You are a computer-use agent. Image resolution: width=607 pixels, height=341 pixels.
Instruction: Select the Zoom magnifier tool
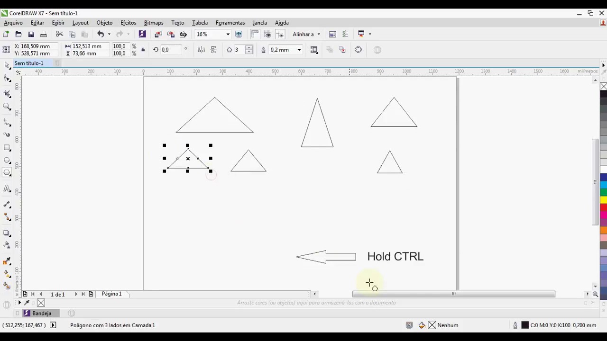7,107
